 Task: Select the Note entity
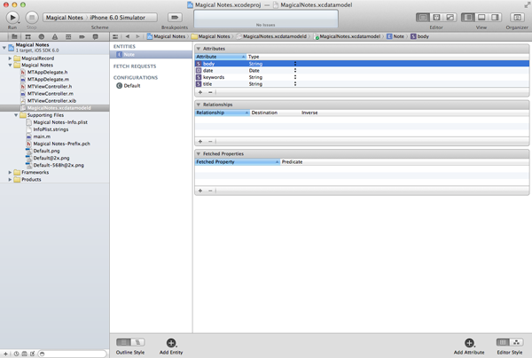coord(151,54)
